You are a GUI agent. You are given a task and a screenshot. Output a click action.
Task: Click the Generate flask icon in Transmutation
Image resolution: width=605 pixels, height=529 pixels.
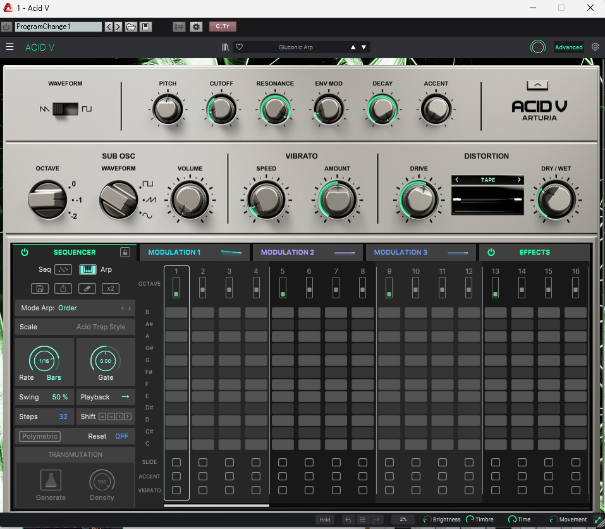(x=51, y=480)
